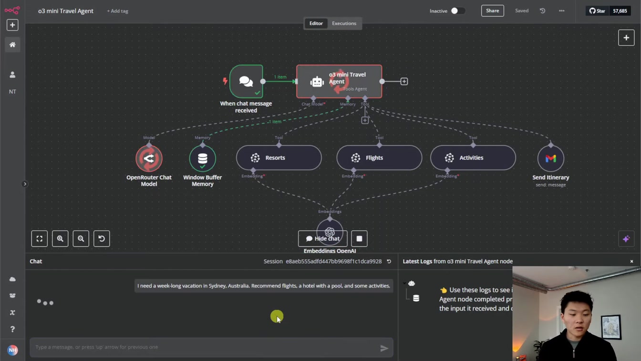Click the n8n logo icon
The width and height of the screenshot is (641, 361).
[12, 10]
